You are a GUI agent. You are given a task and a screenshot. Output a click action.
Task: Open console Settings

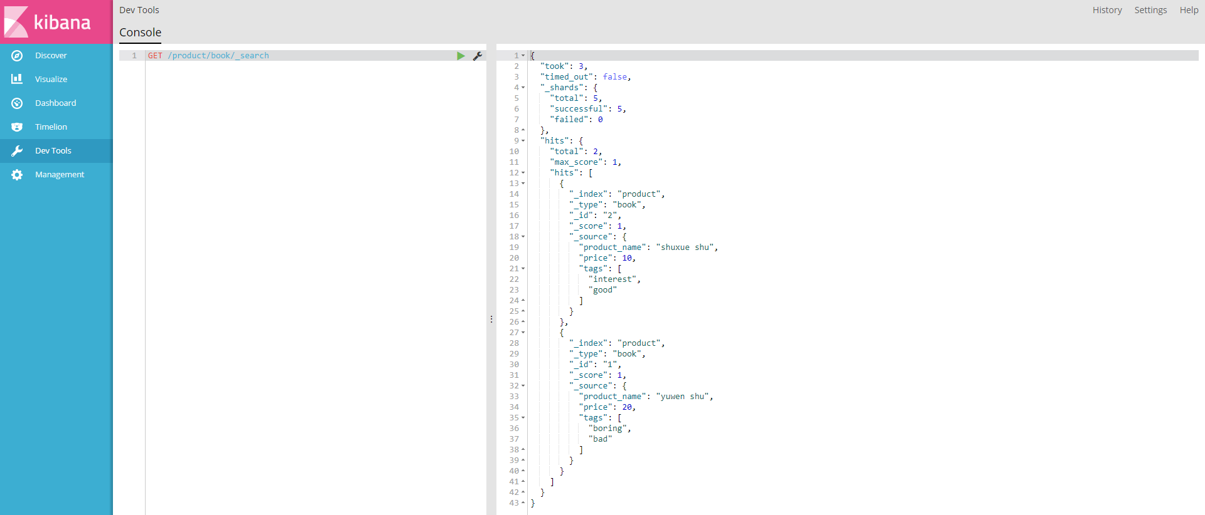pyautogui.click(x=1150, y=10)
